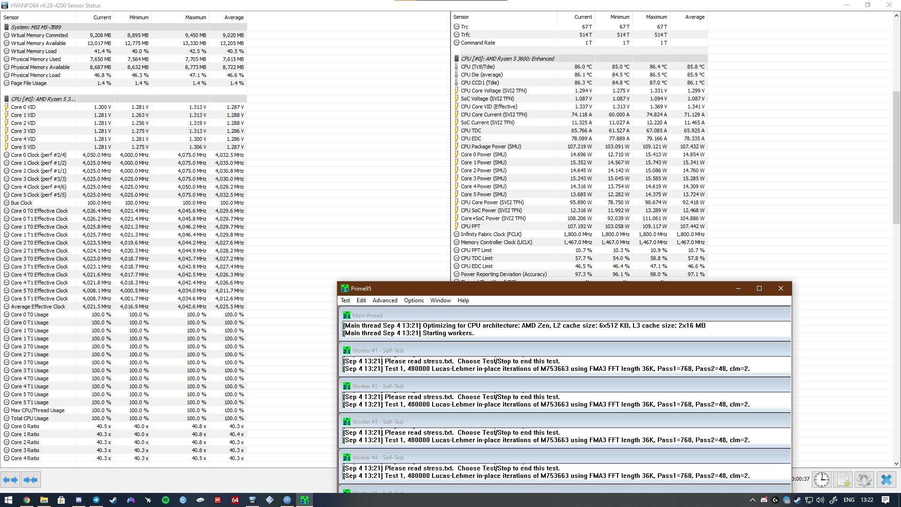Click the Worker #2 Self-Test window icon

click(x=347, y=386)
